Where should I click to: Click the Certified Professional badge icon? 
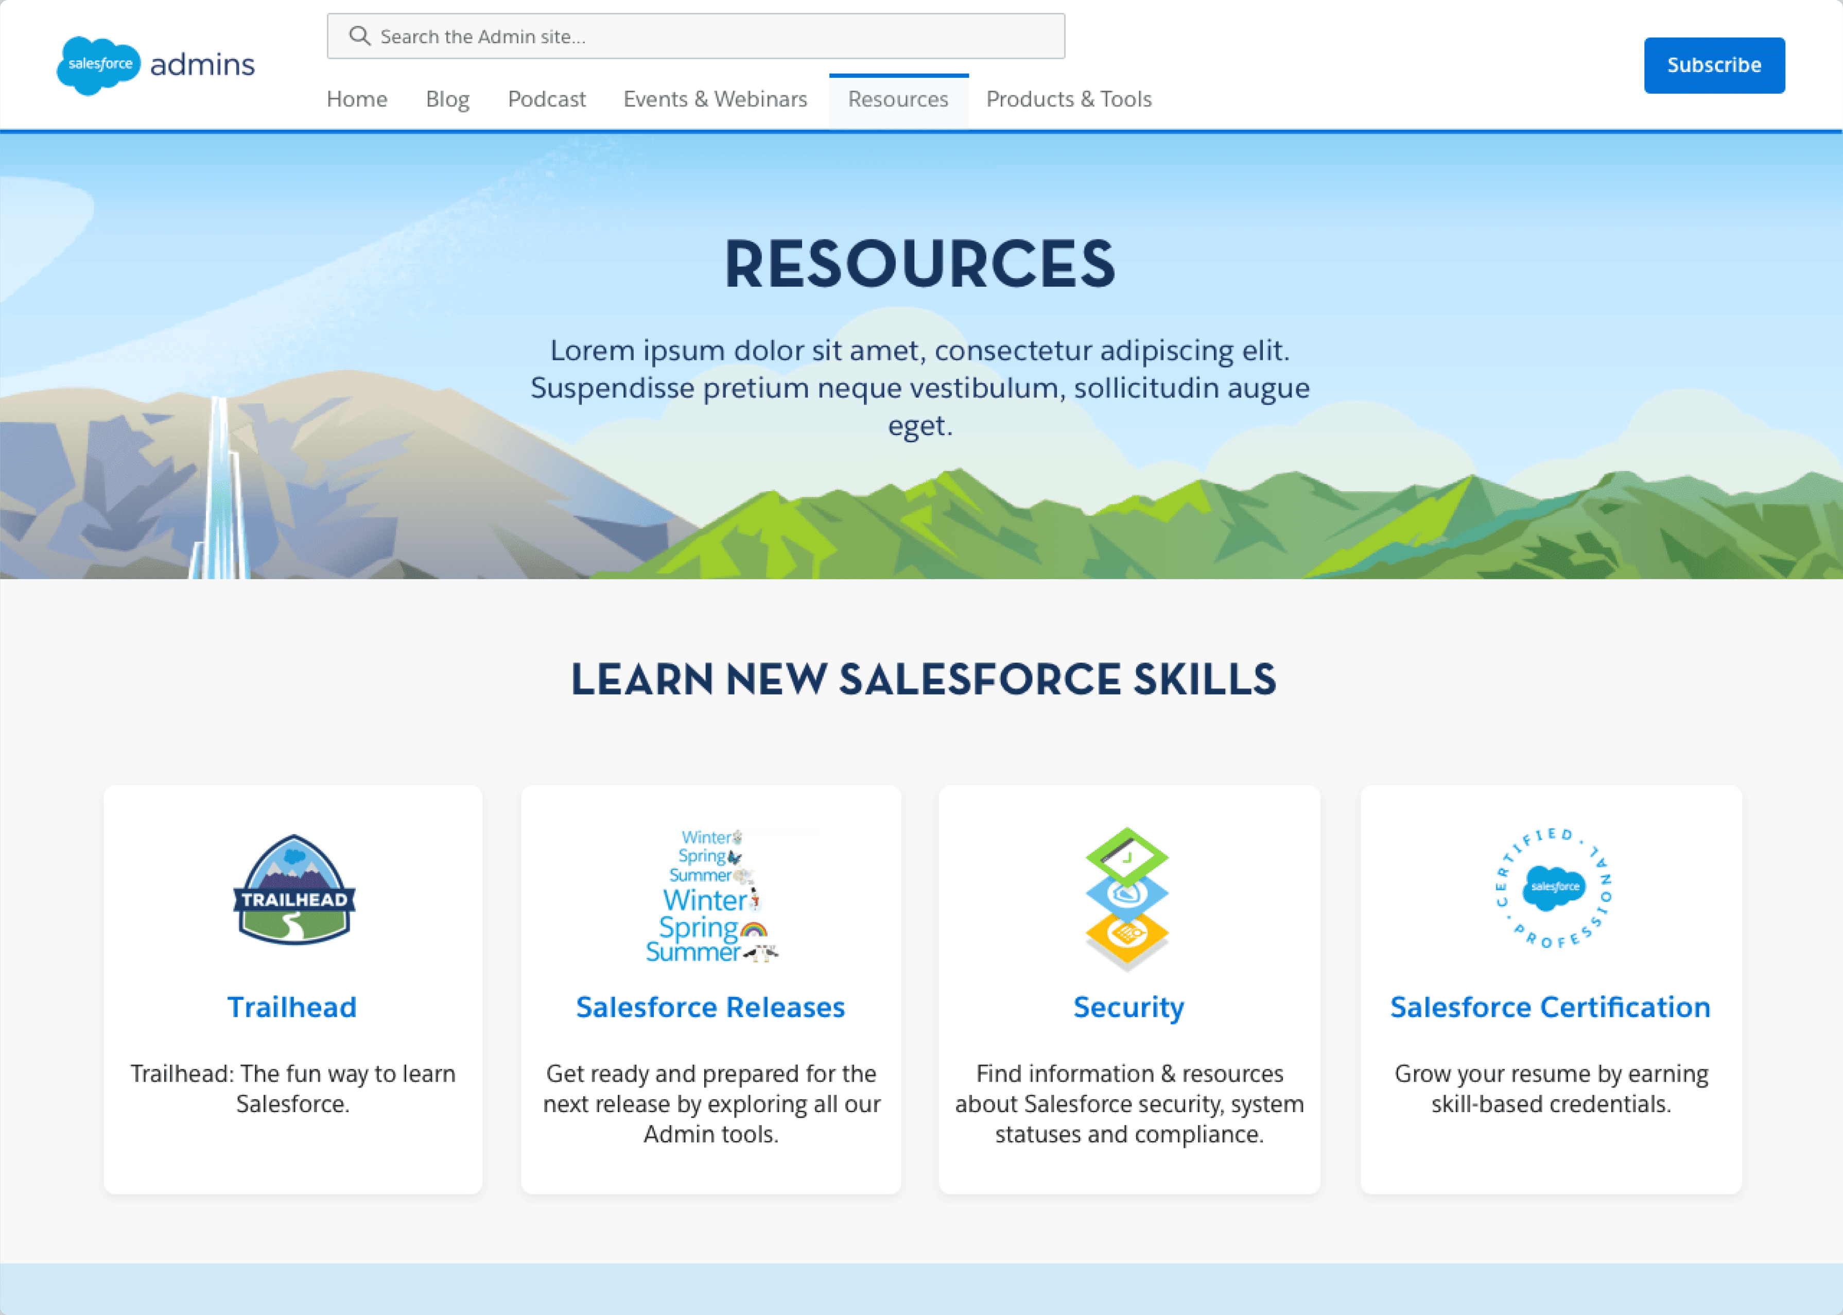click(1553, 888)
